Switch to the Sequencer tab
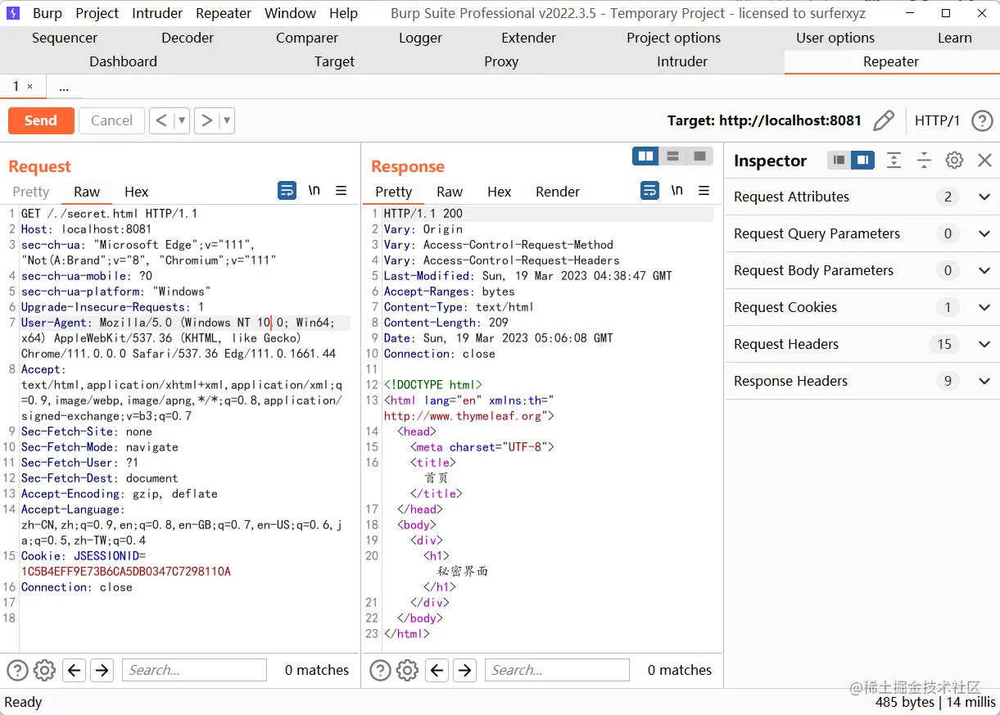The width and height of the screenshot is (1000, 715). (65, 38)
